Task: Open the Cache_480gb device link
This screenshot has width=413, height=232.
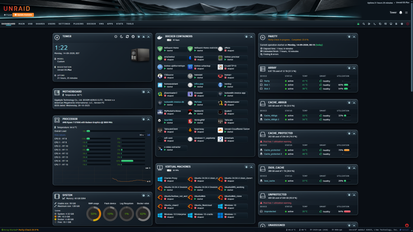Action: [x=271, y=116]
